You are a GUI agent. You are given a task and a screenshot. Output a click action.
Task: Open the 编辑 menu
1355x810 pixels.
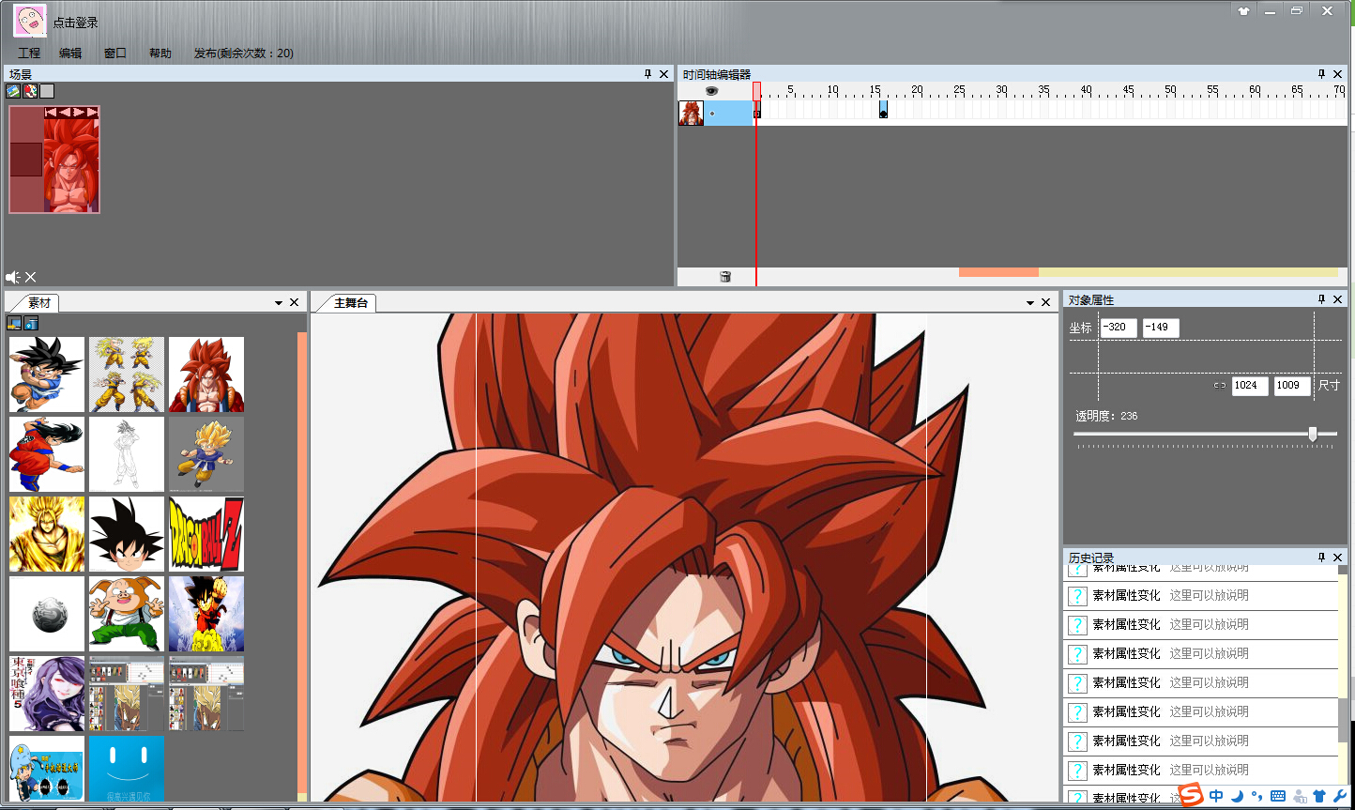[x=70, y=53]
